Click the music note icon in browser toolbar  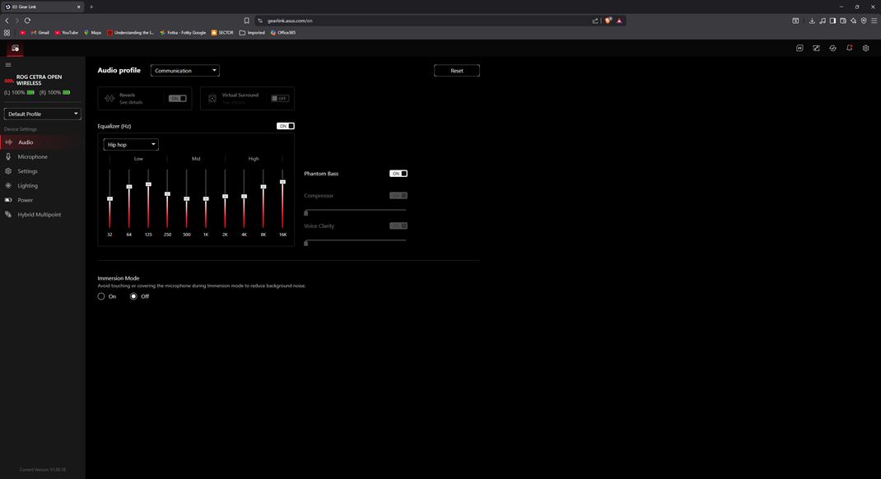823,21
